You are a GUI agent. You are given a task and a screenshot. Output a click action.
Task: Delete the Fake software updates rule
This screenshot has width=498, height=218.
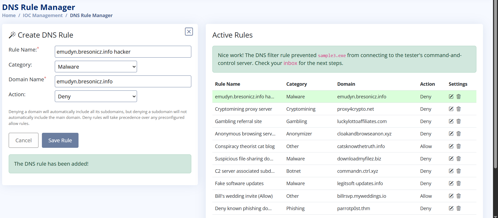458,183
